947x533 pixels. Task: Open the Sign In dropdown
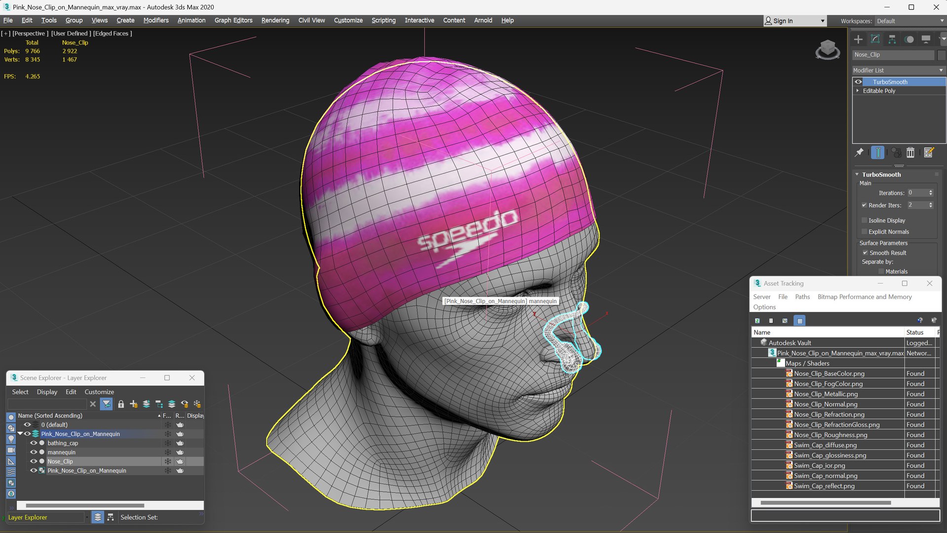pyautogui.click(x=795, y=21)
